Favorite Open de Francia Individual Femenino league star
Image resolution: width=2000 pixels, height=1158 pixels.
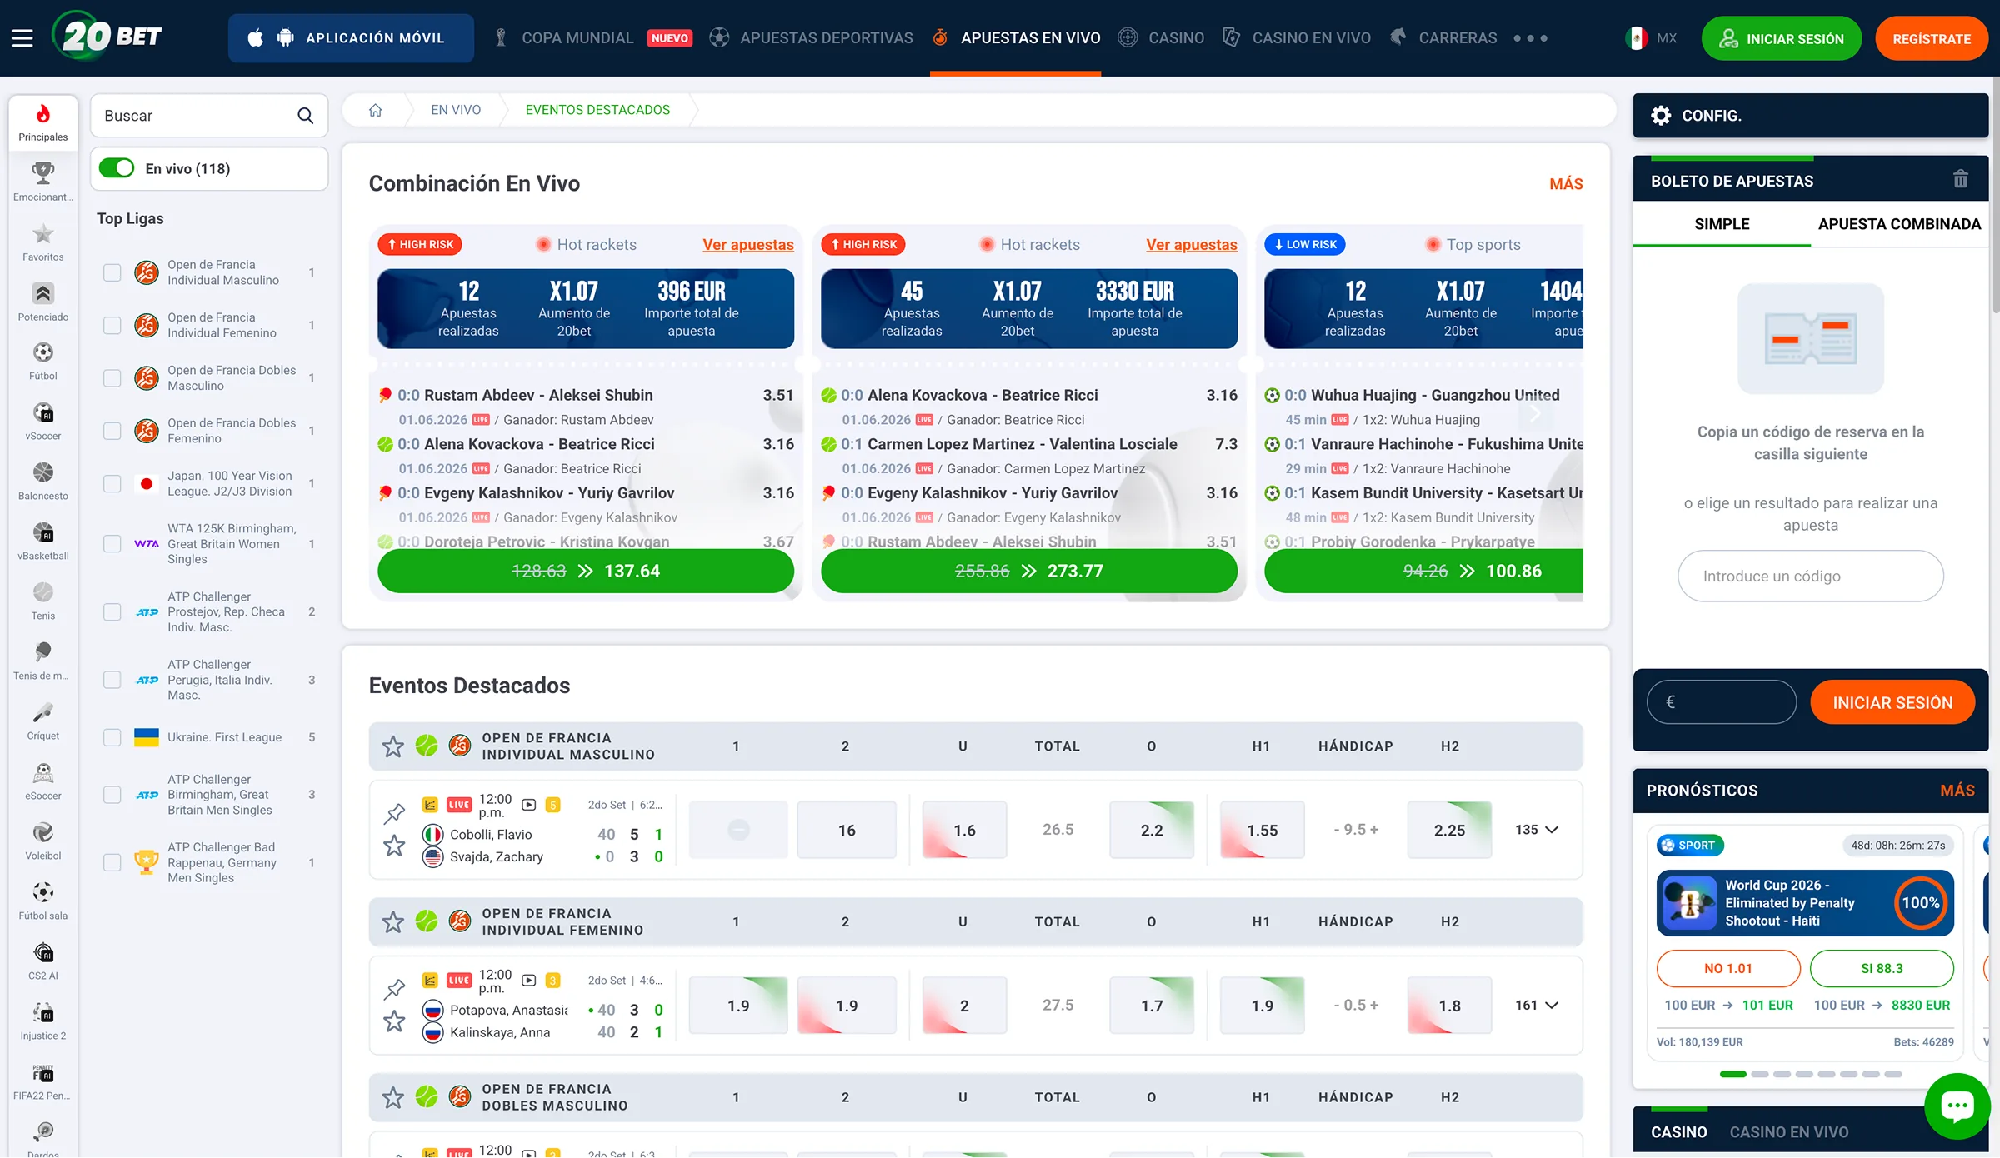pos(392,921)
